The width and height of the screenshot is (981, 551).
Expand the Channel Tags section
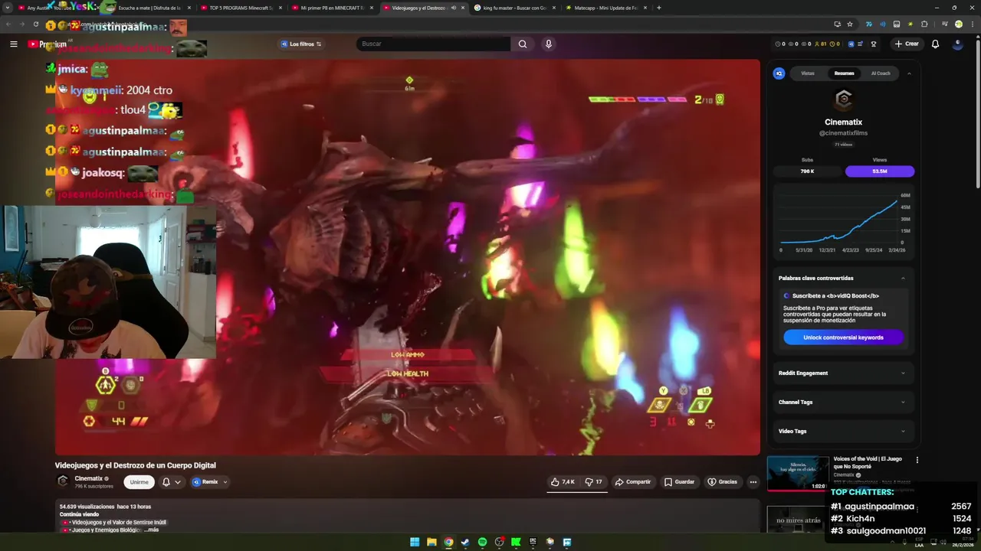pos(843,402)
